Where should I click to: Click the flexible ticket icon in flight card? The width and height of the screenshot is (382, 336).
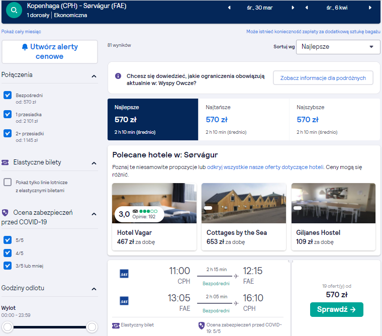pyautogui.click(x=116, y=325)
